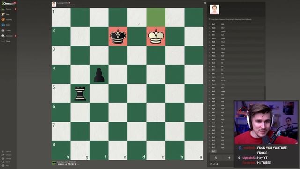Click the share icon below the move list
The height and width of the screenshot is (169, 300).
(210, 164)
